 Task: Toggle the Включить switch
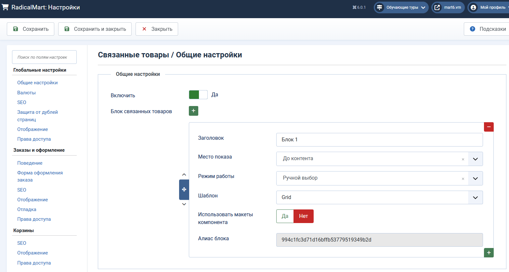tap(198, 95)
